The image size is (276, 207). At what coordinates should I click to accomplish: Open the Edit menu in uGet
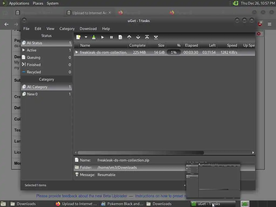click(x=38, y=29)
